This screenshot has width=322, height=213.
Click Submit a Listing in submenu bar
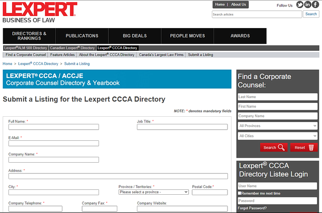pyautogui.click(x=200, y=55)
